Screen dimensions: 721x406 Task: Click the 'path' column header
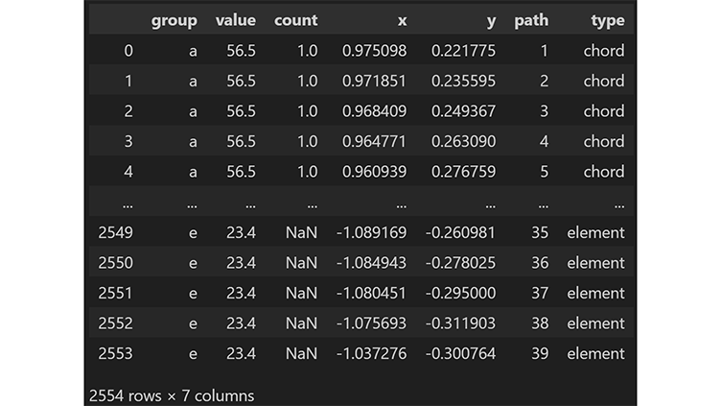click(531, 20)
